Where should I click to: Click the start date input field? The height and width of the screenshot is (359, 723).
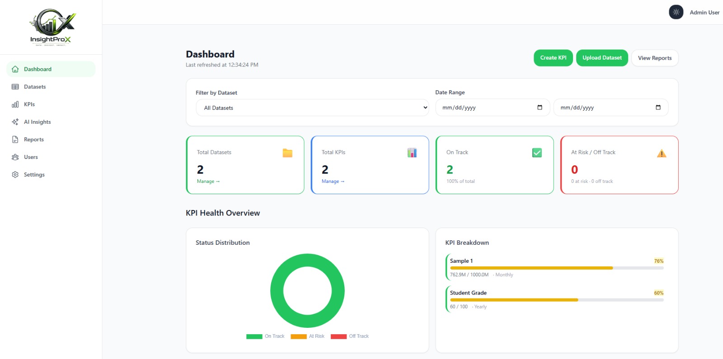point(493,107)
